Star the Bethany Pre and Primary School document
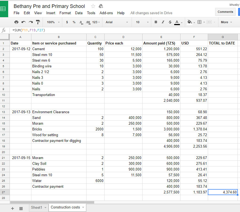 93,6
